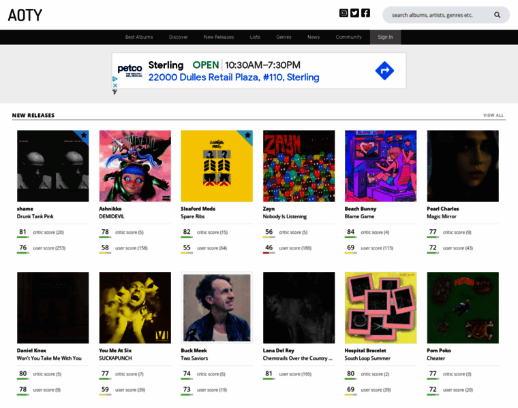Open You Me At Six SUCKAPUNCH cover
518x408 pixels.
point(135,307)
